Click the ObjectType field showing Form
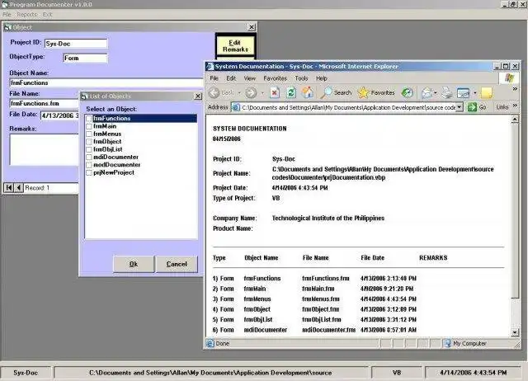Image resolution: width=528 pixels, height=381 pixels. point(85,58)
